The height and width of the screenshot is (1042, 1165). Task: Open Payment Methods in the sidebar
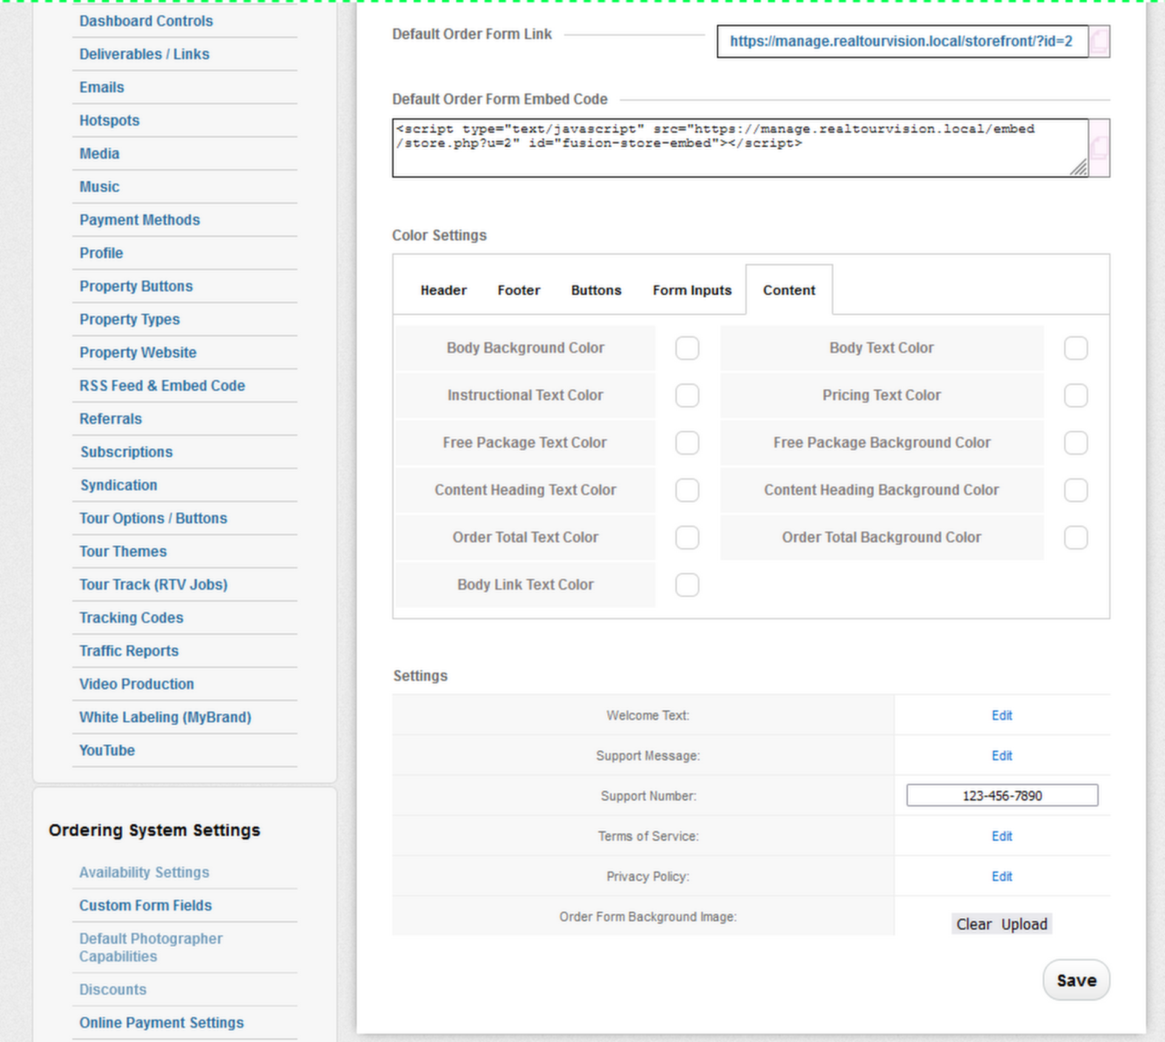click(x=140, y=220)
